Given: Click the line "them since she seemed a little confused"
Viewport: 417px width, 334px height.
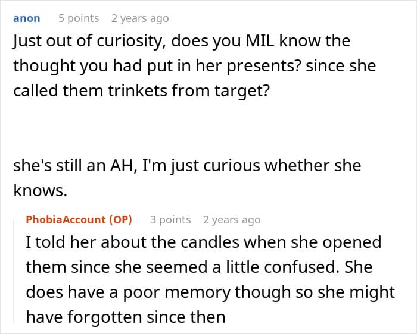Looking at the screenshot, I should (199, 267).
